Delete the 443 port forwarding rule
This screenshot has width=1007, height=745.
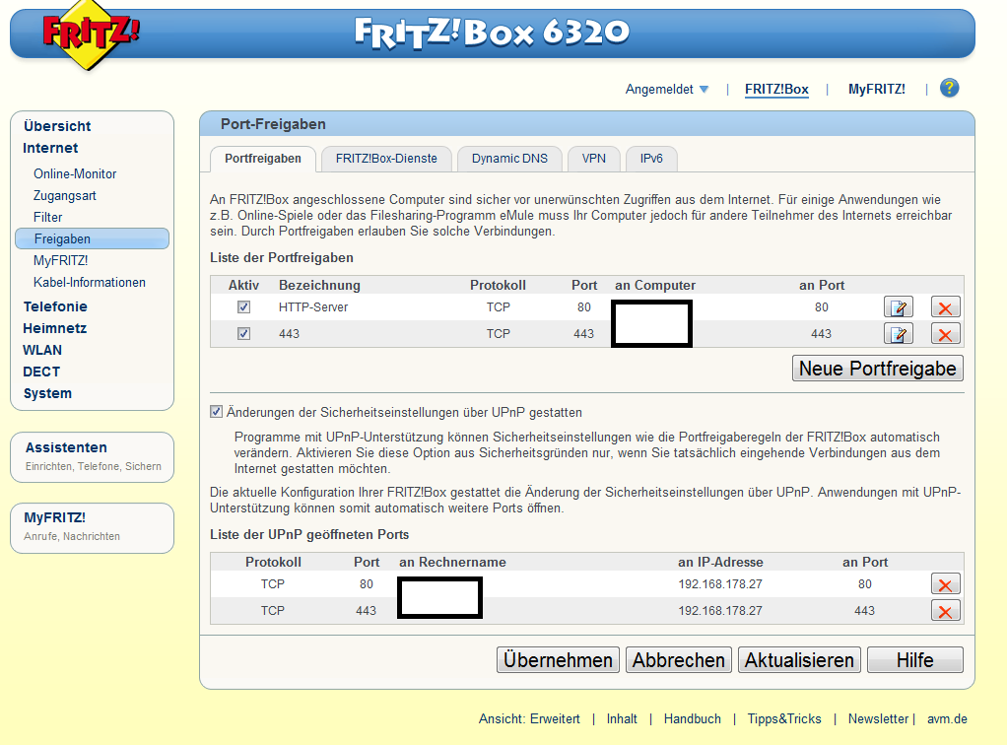pyautogui.click(x=945, y=334)
